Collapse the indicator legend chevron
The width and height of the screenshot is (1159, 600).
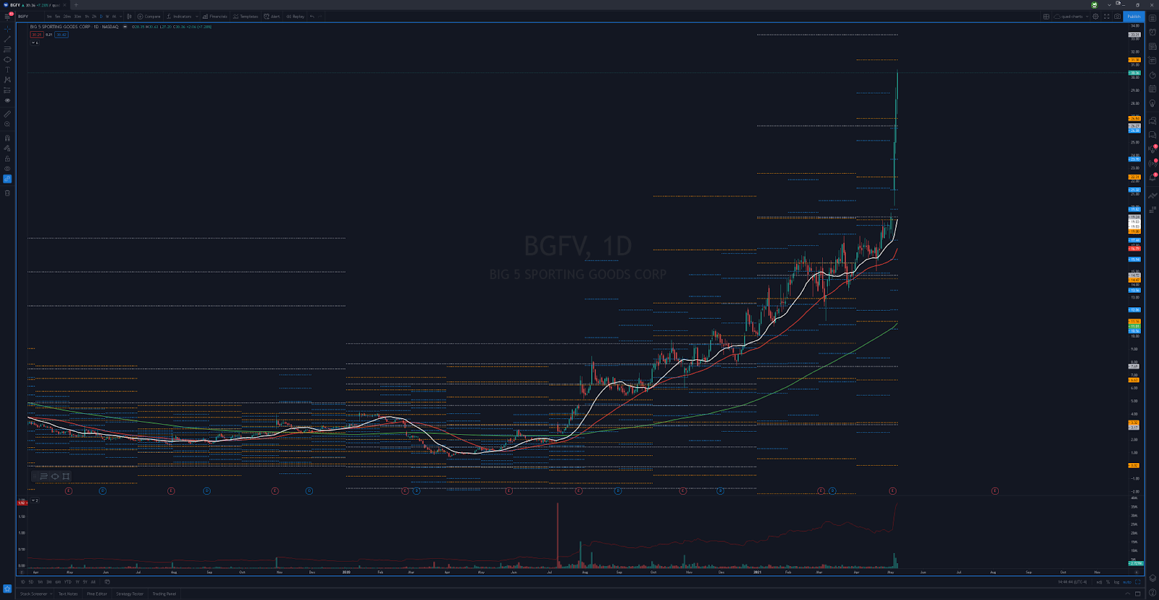tap(33, 43)
